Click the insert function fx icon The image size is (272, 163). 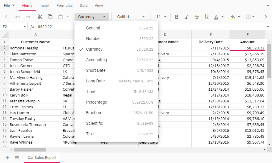[32, 27]
